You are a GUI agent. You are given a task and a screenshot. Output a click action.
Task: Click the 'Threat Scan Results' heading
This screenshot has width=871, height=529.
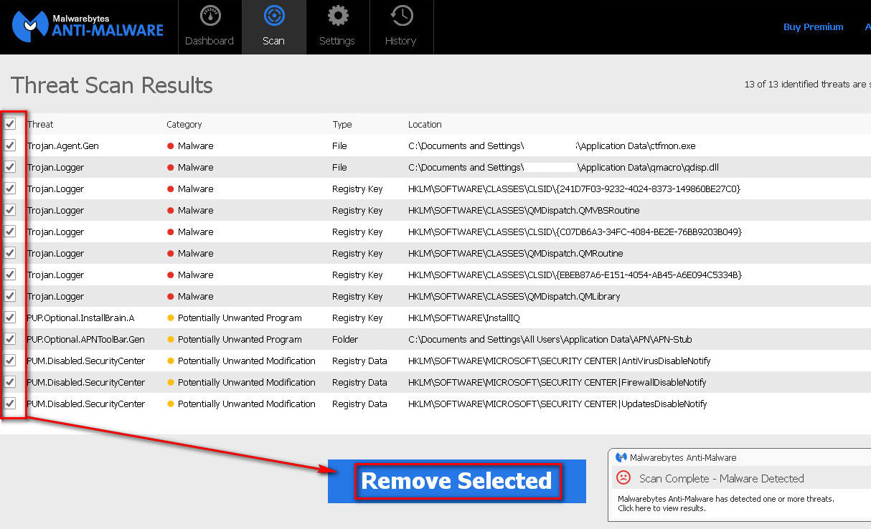(x=112, y=85)
